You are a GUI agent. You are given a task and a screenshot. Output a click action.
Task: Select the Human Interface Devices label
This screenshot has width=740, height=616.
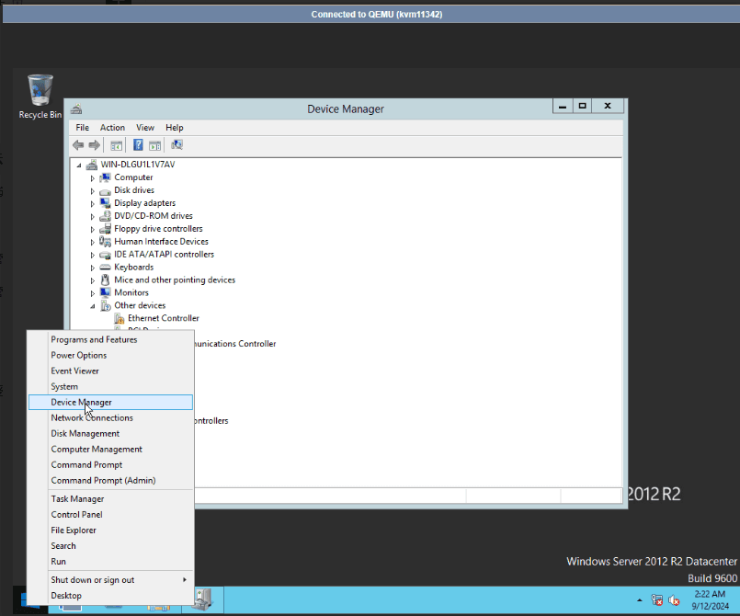coord(161,241)
